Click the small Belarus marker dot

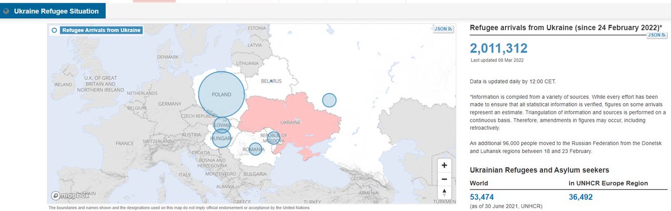point(271,81)
